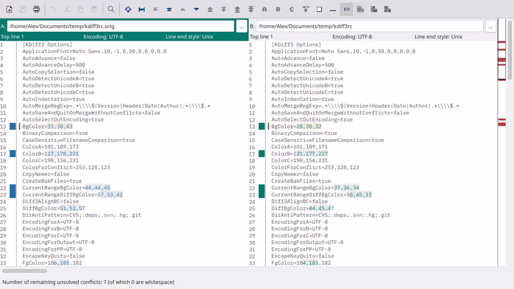514x289 pixels.
Task: Click 'AutoMergeRegExp' line in pane B
Action: [x=365, y=106]
